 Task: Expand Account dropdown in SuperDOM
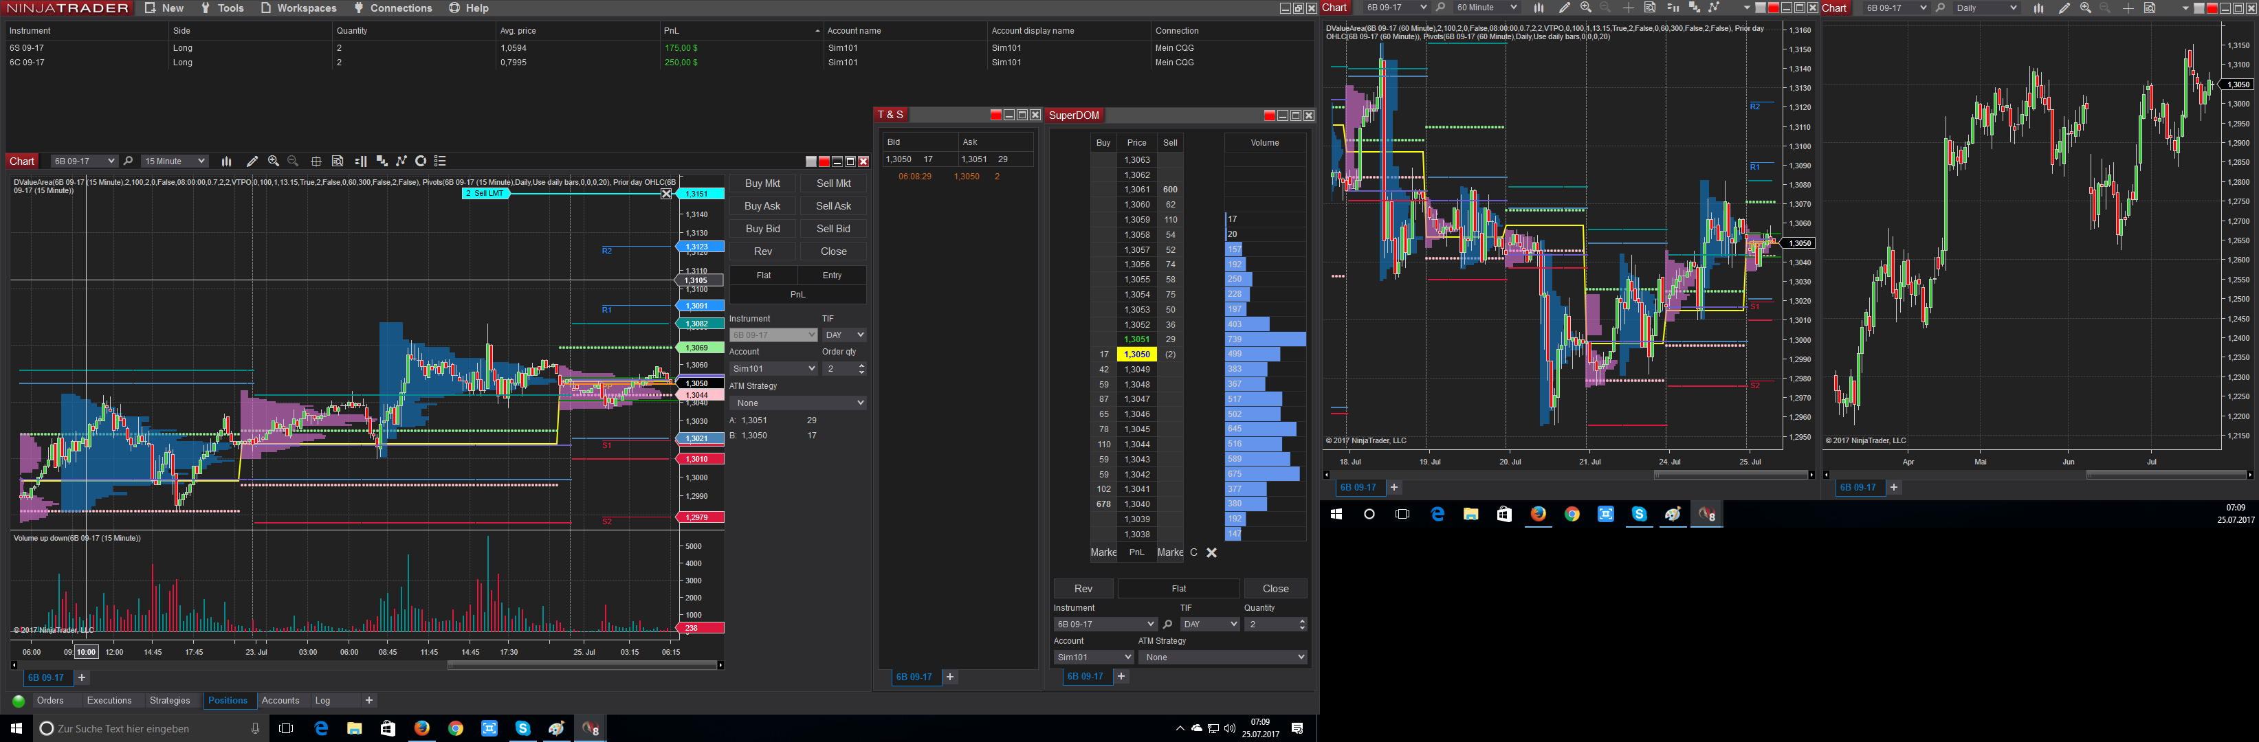pos(1094,657)
